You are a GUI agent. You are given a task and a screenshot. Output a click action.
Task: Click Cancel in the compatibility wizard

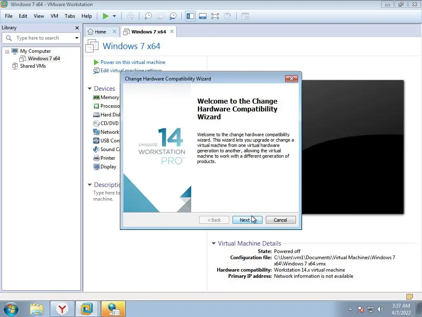coord(280,220)
